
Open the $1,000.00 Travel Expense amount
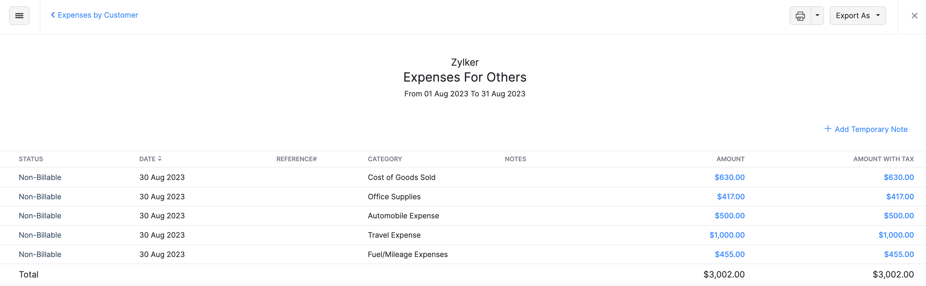click(727, 235)
